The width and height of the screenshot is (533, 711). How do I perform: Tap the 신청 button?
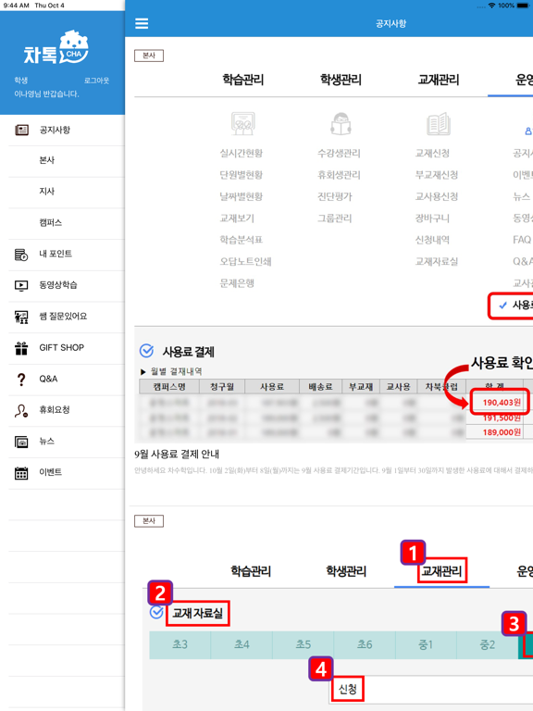tap(348, 690)
